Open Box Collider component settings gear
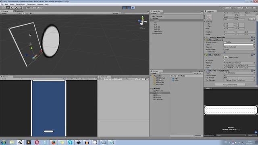 click(254, 55)
